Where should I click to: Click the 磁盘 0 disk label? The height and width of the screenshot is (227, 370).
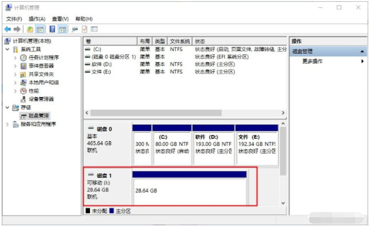point(105,129)
